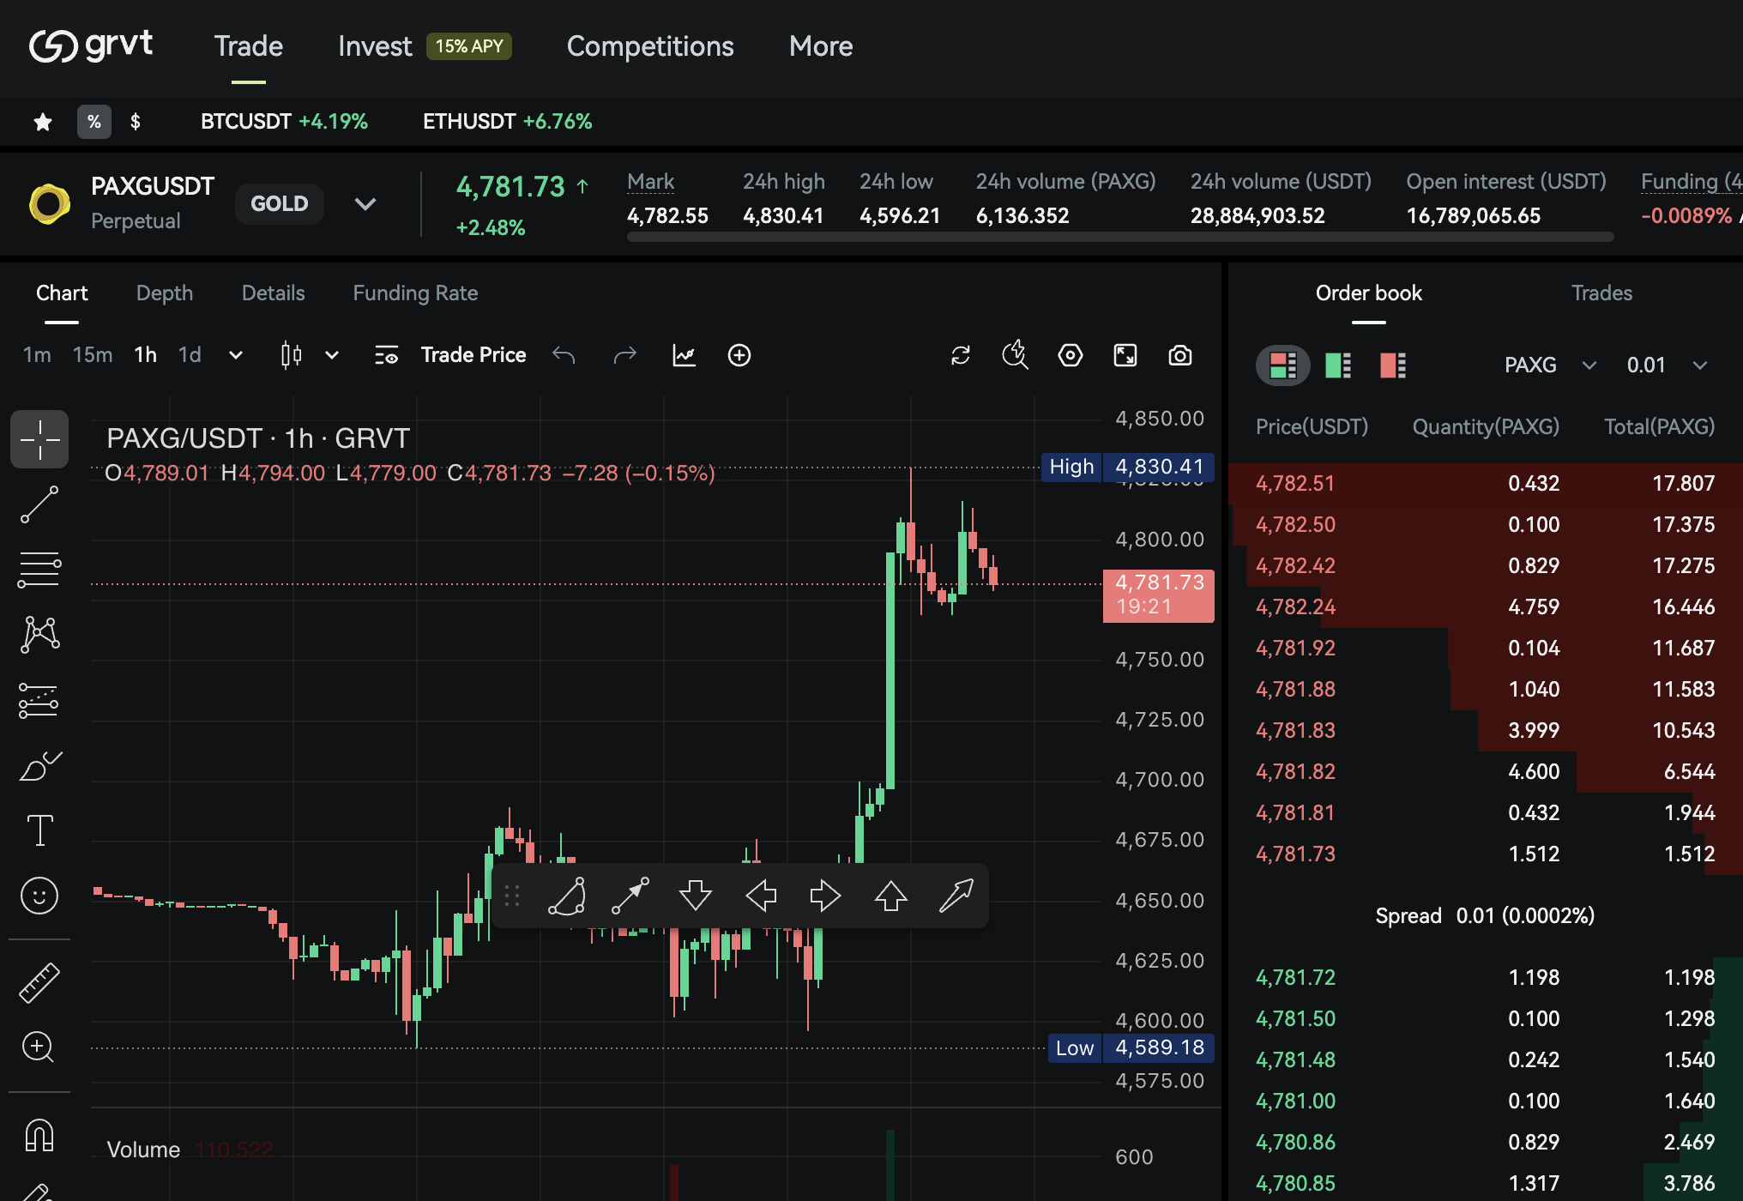The image size is (1743, 1201).
Task: Show both bids and asks in order book
Action: pos(1283,365)
